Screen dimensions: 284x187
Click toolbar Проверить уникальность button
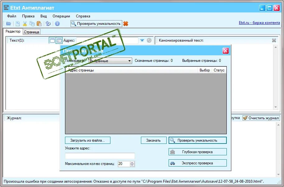[96, 24]
